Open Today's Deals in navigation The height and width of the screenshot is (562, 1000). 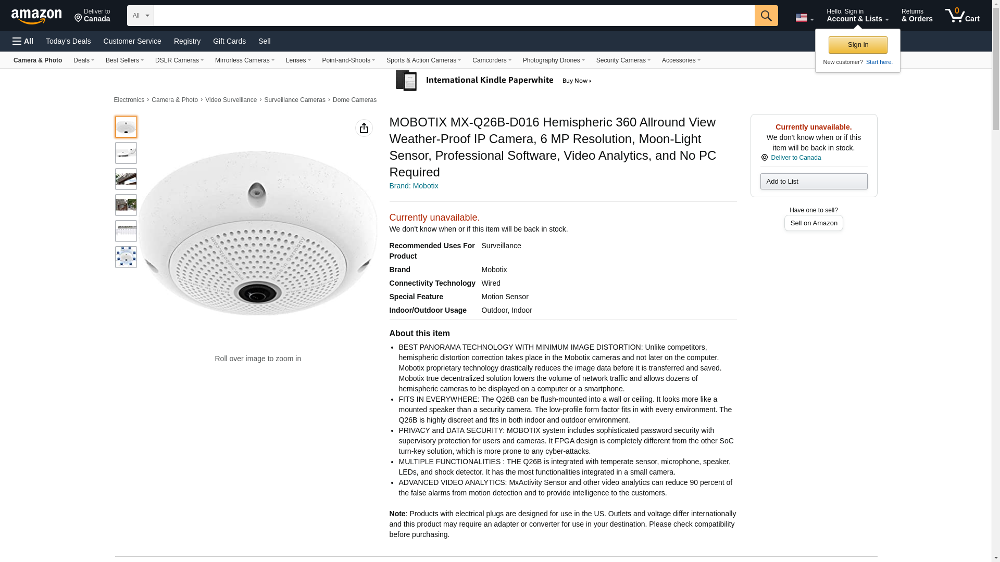[68, 41]
